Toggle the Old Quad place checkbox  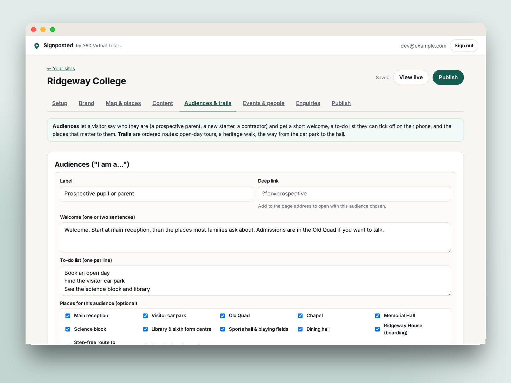tap(223, 316)
